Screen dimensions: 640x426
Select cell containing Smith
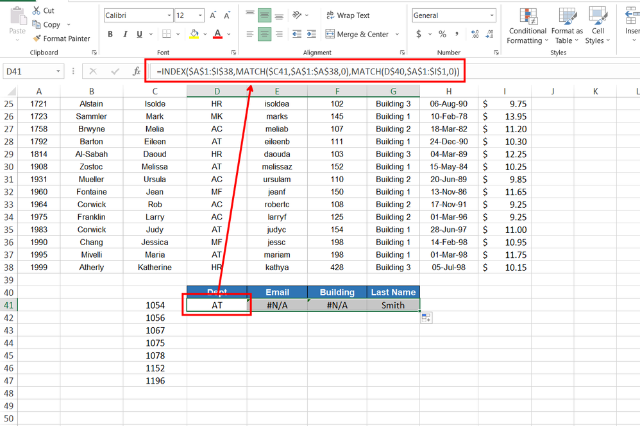click(x=393, y=305)
